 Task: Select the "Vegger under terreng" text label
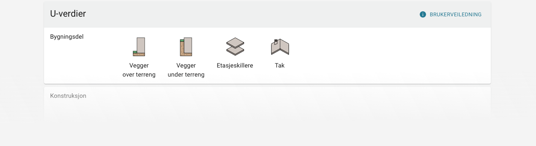[x=186, y=70]
